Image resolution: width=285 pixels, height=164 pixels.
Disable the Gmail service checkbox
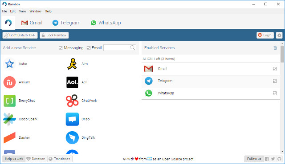[275, 69]
